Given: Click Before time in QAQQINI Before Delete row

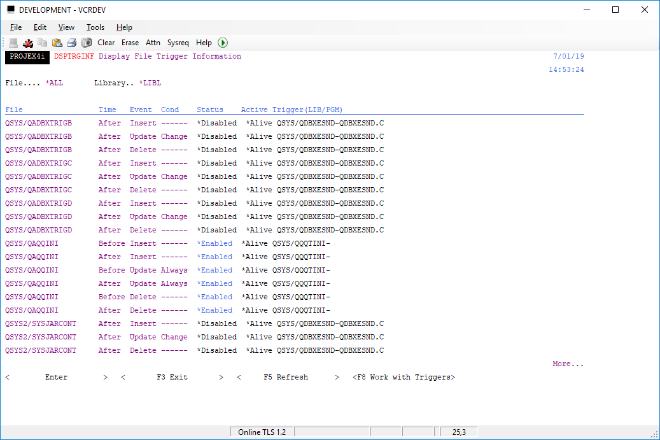Looking at the screenshot, I should (x=111, y=297).
